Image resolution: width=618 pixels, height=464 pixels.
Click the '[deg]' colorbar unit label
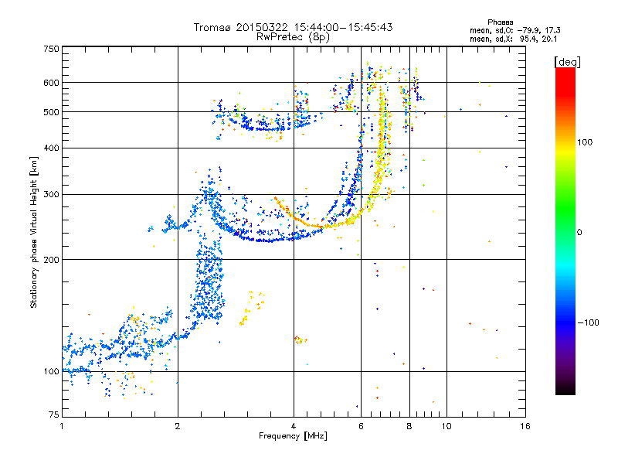coord(567,62)
